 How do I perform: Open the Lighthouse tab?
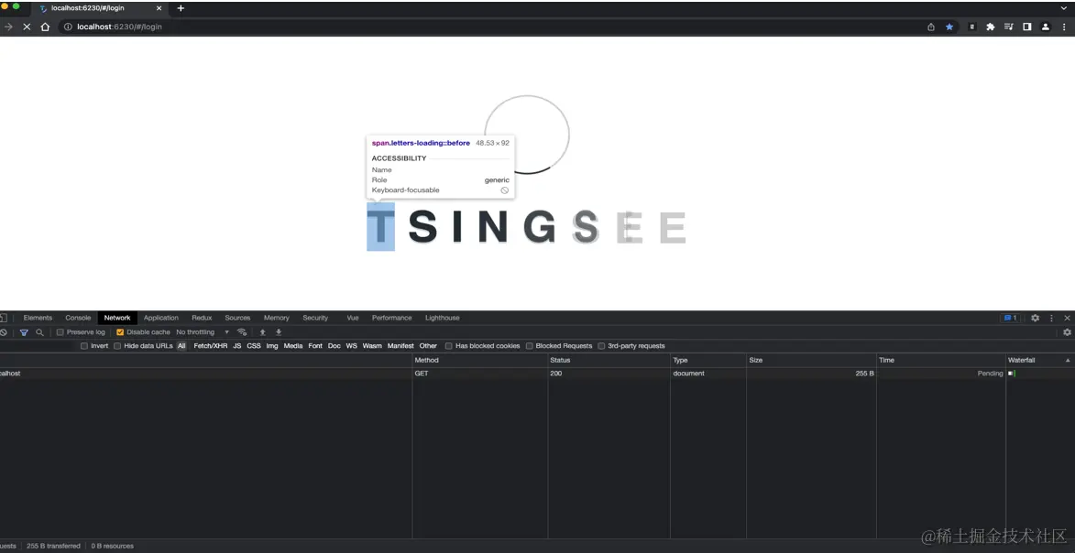click(x=443, y=318)
